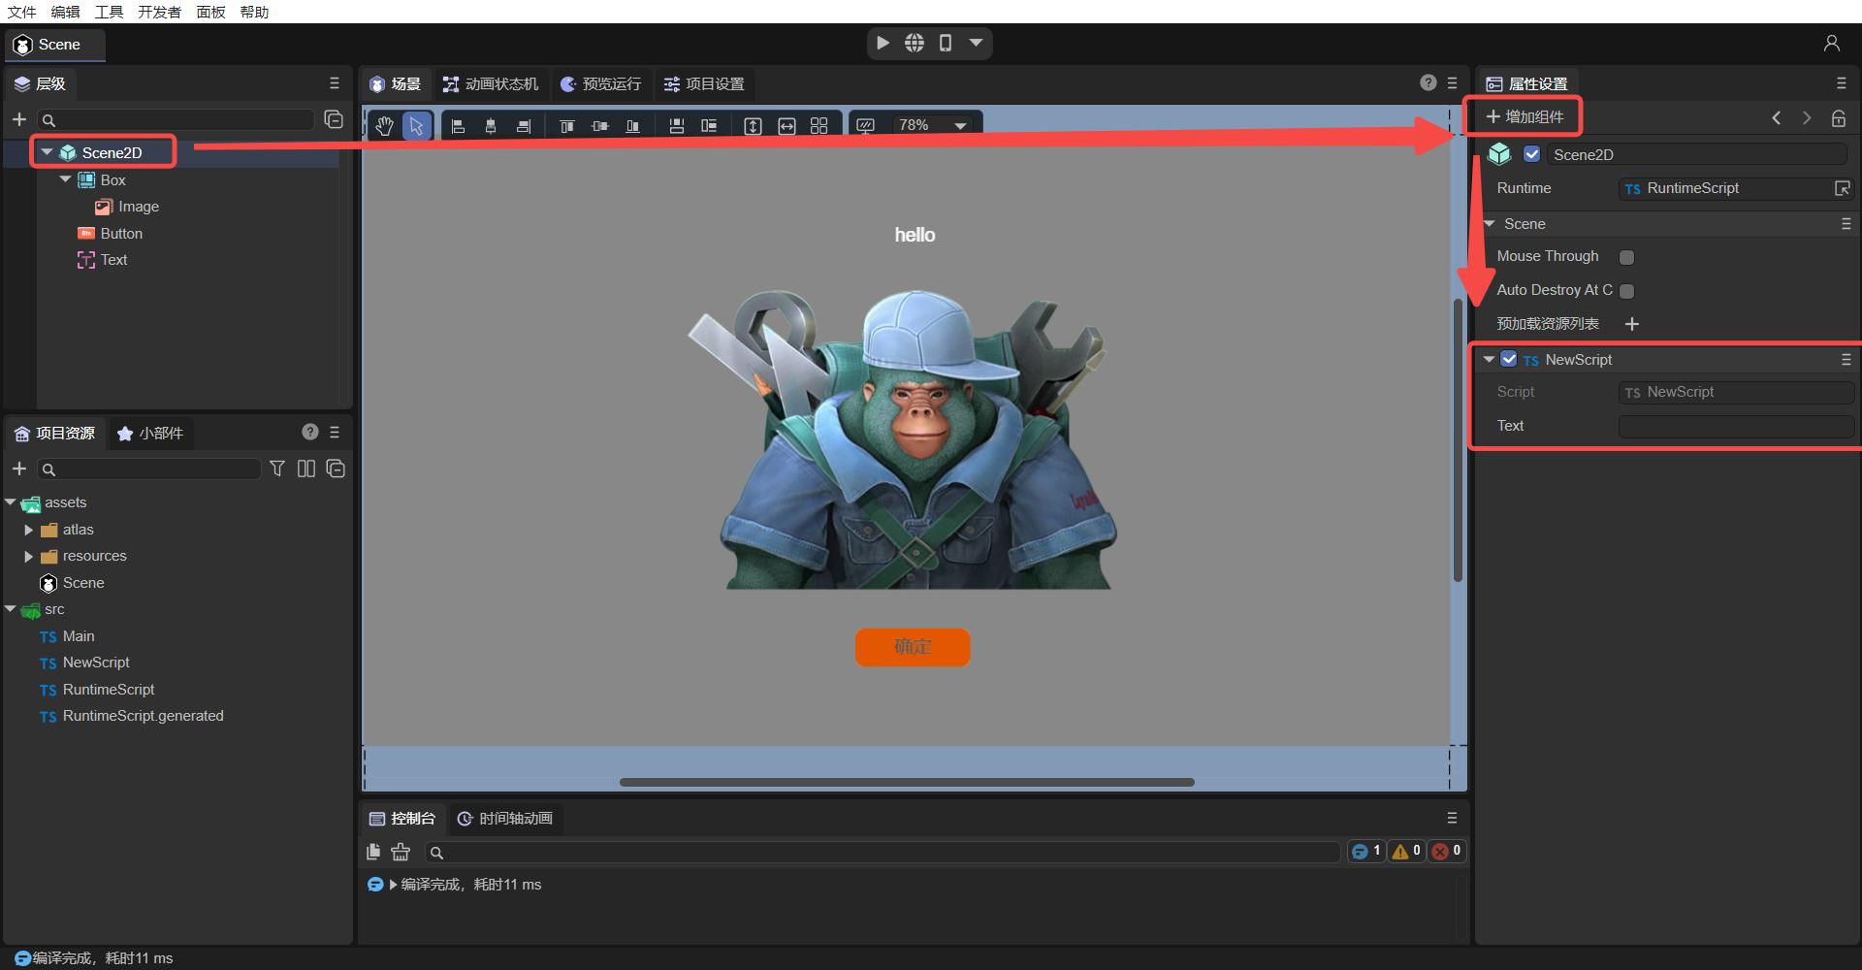The width and height of the screenshot is (1862, 970).
Task: Click the Text property input field
Action: click(x=1736, y=426)
